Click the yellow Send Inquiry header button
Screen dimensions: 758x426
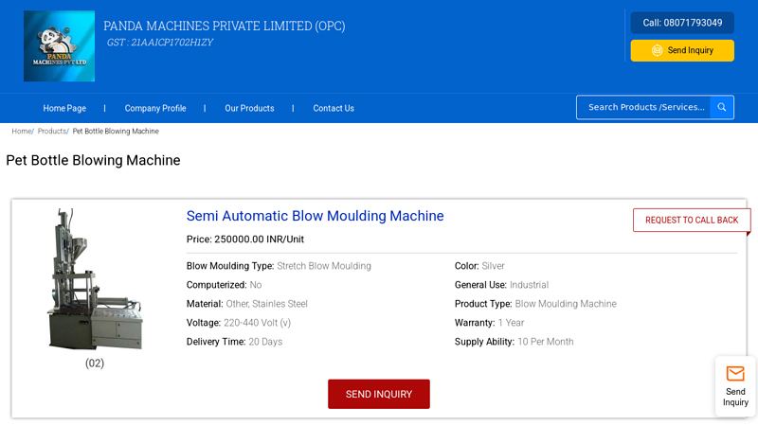click(x=682, y=50)
